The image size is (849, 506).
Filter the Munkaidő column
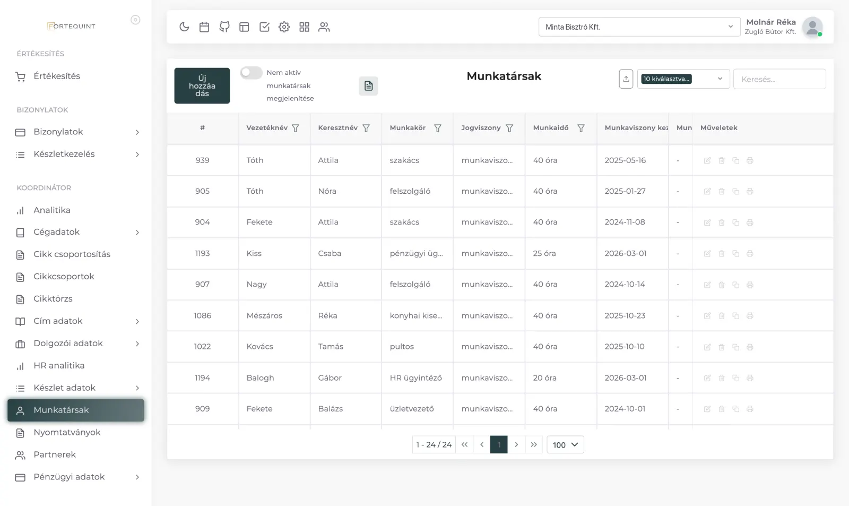point(581,128)
